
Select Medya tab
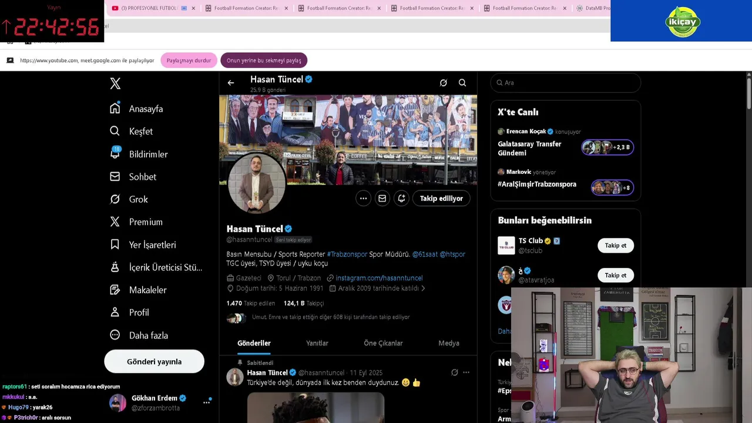[449, 343]
